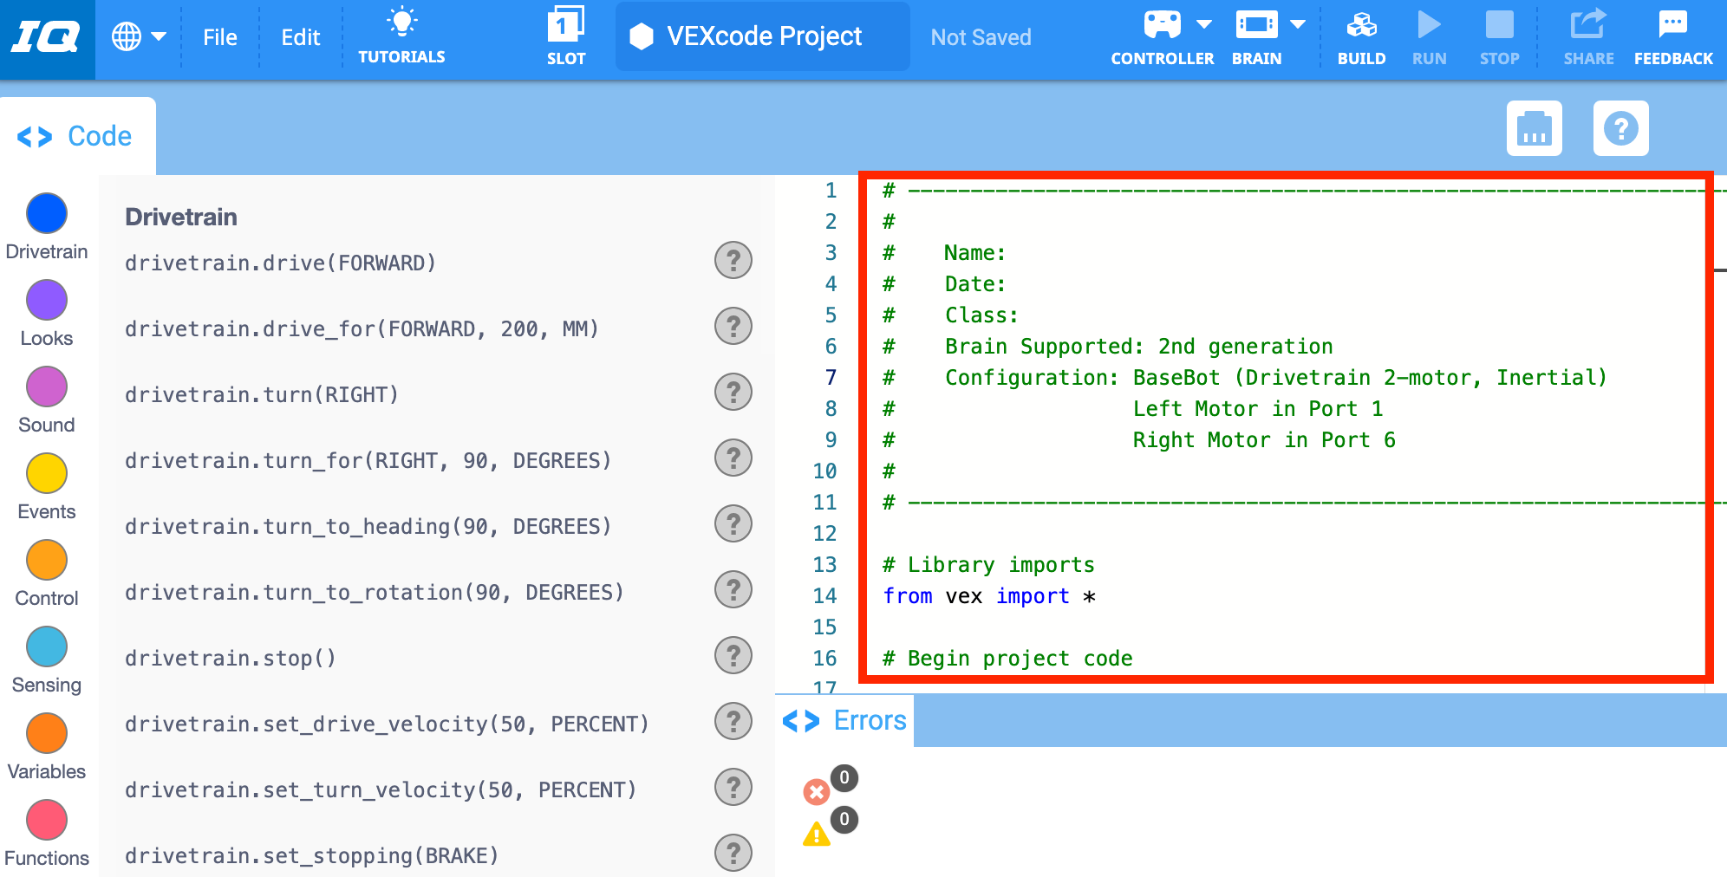
Task: Open the Feedback panel
Action: pyautogui.click(x=1672, y=36)
